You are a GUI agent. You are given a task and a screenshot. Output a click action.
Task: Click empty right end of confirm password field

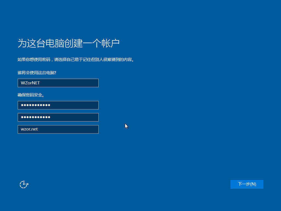point(88,117)
